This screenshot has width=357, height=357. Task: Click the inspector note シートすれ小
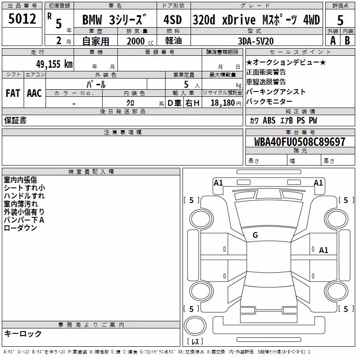click(x=25, y=188)
